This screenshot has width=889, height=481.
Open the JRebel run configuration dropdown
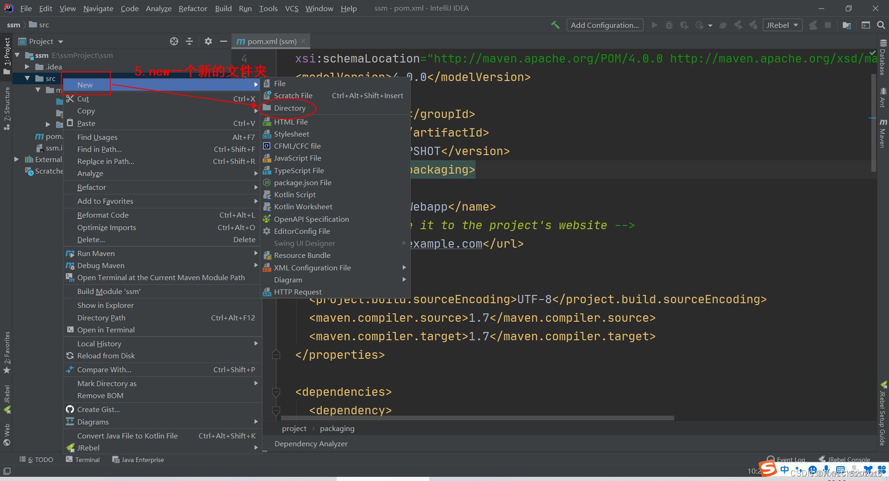(x=782, y=25)
